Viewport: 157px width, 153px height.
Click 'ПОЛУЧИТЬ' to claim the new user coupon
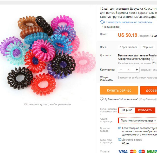145,110
